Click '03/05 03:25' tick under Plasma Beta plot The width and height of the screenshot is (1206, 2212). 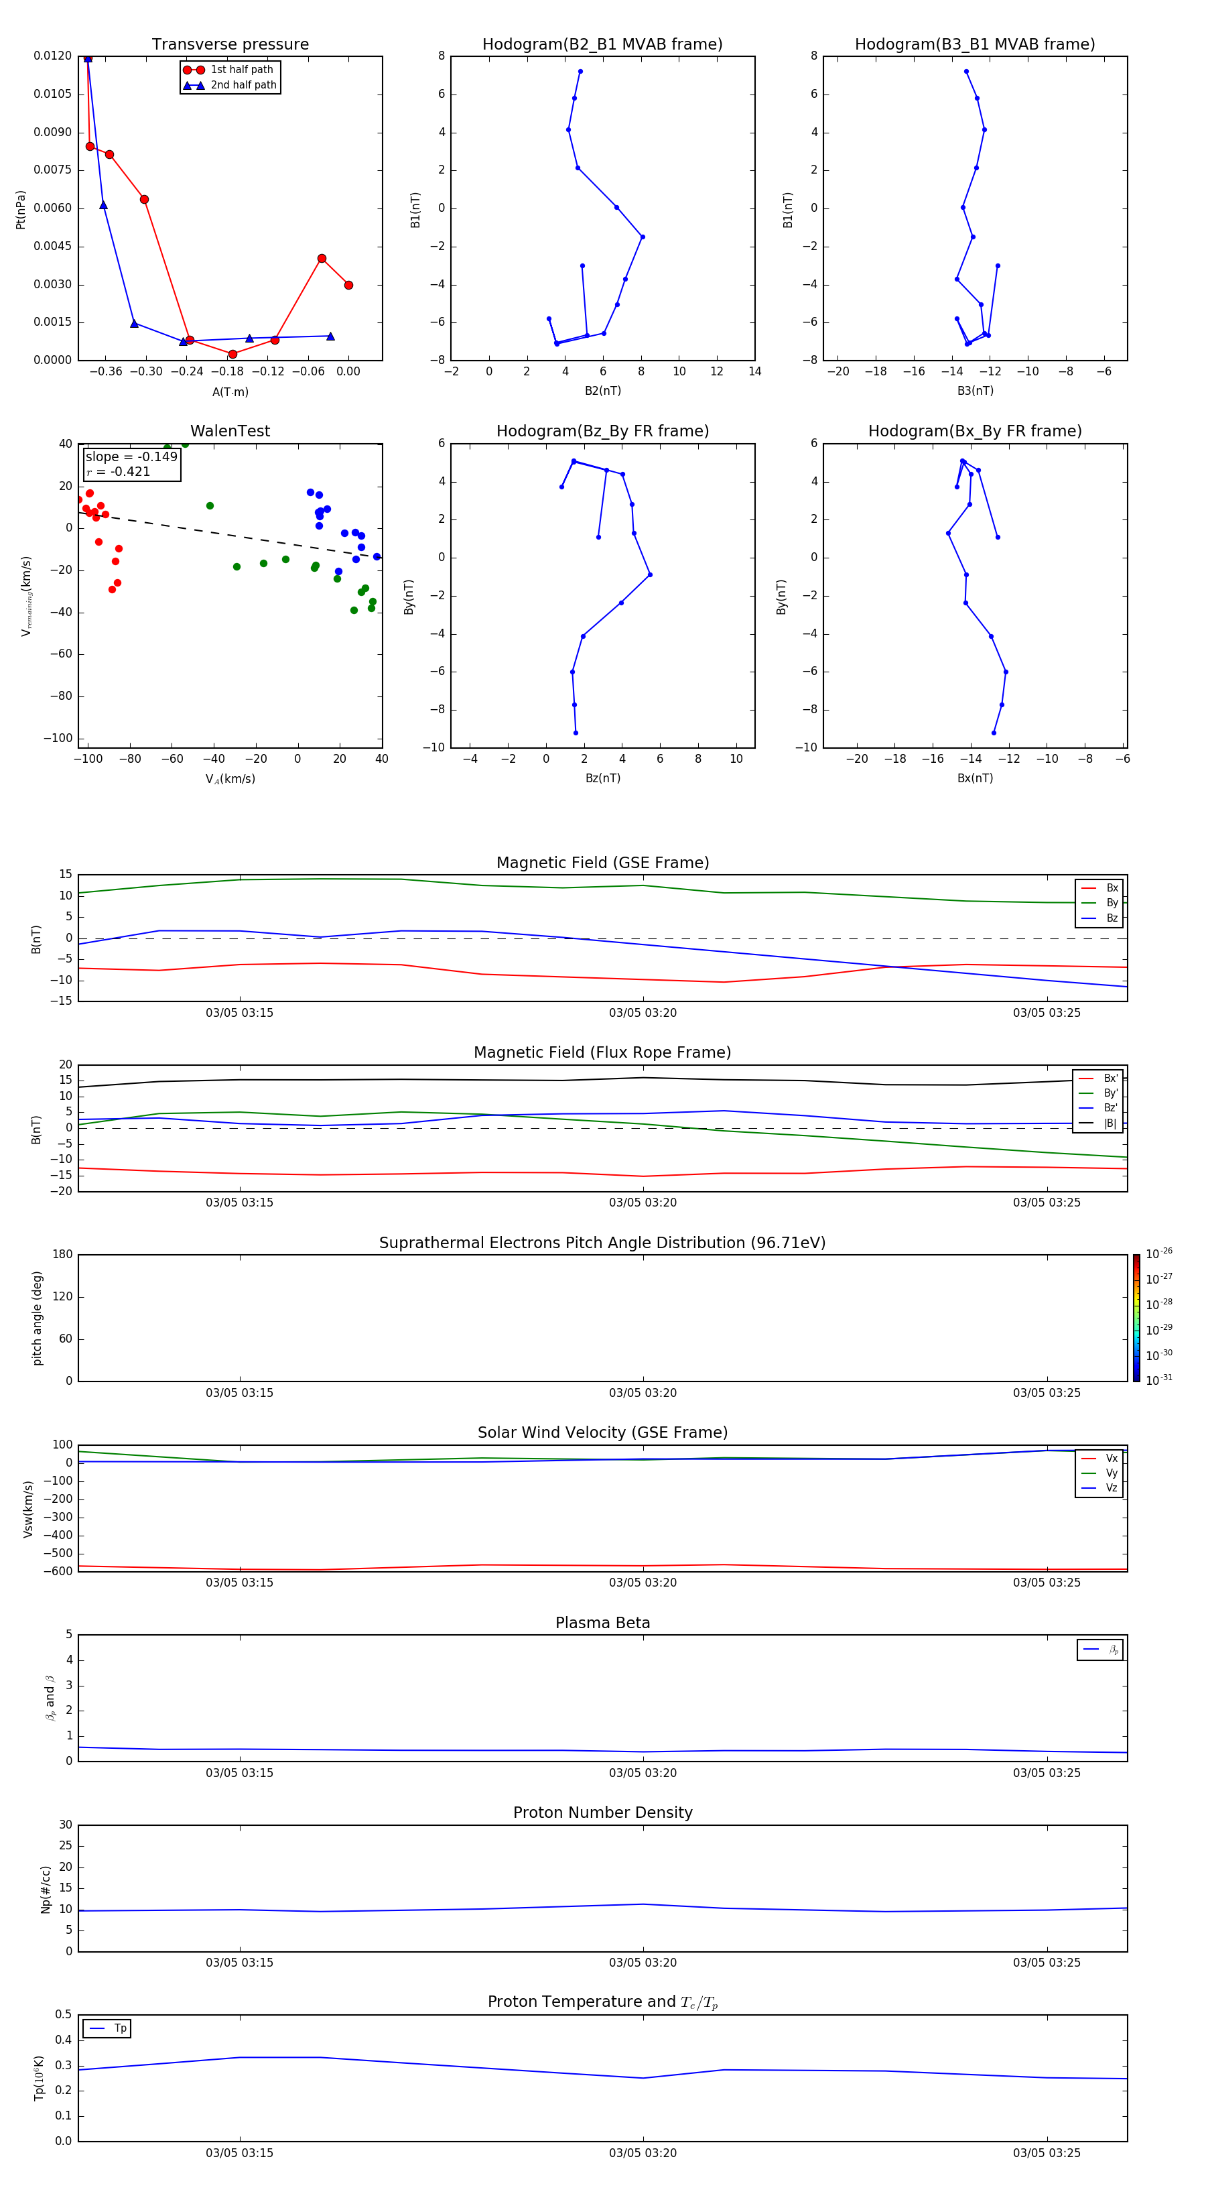pyautogui.click(x=1047, y=1772)
